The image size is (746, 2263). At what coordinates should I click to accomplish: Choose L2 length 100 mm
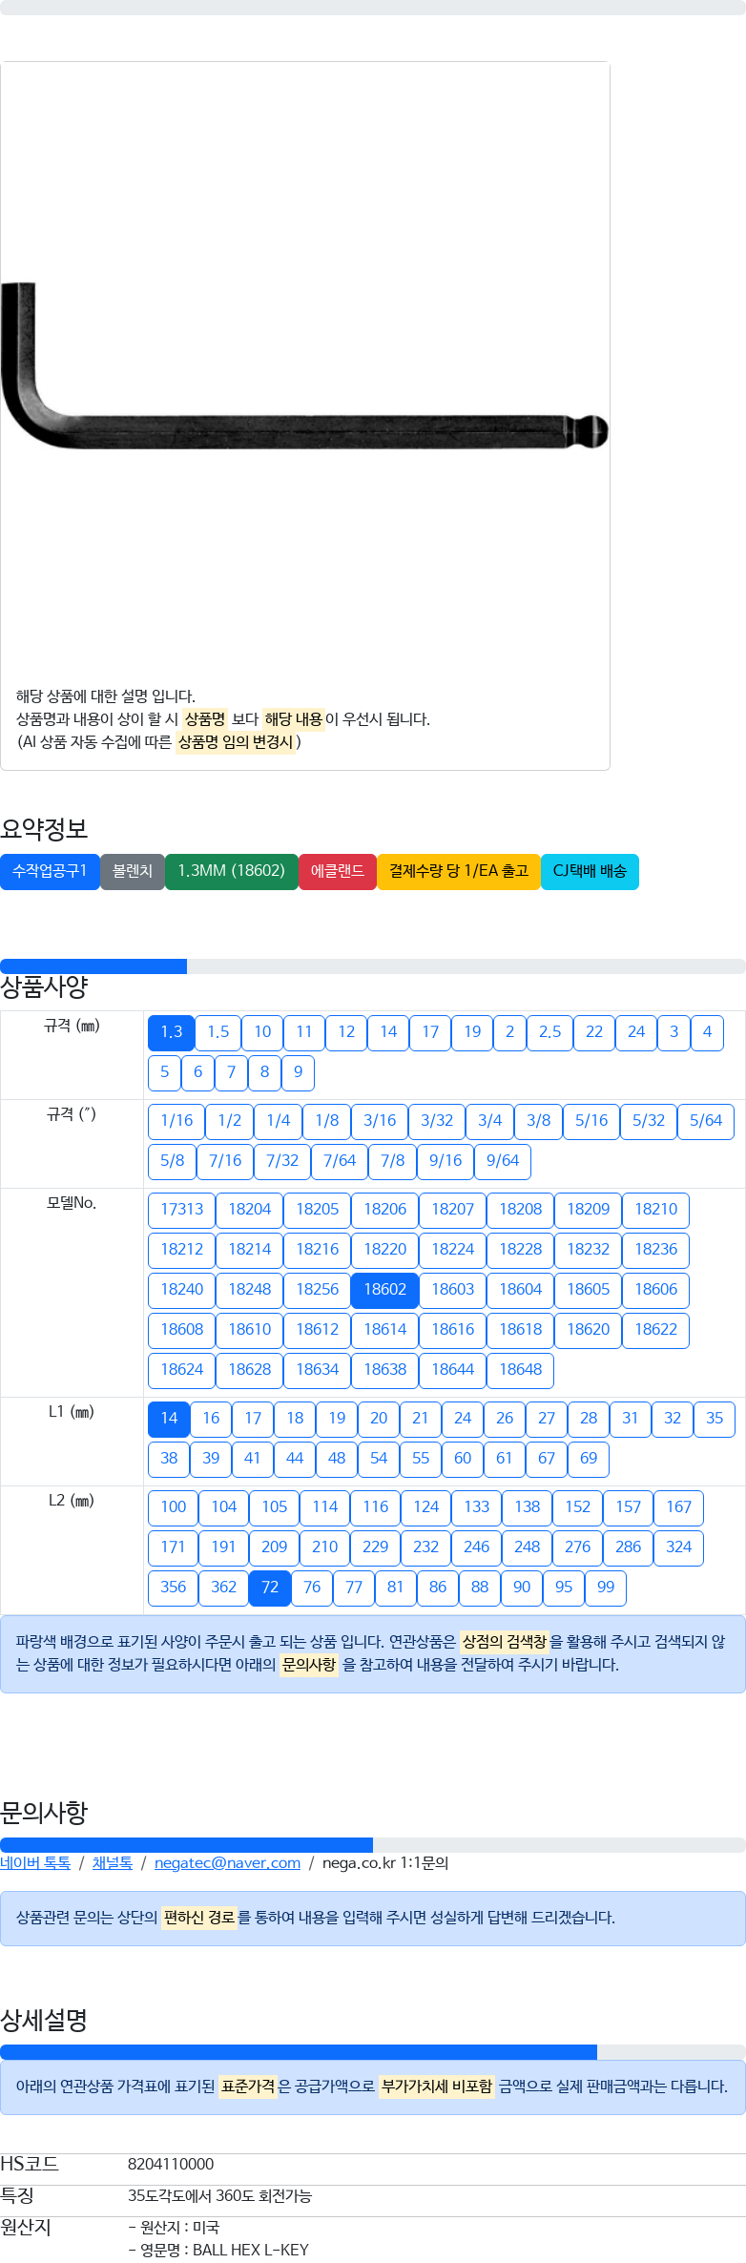pyautogui.click(x=174, y=1507)
